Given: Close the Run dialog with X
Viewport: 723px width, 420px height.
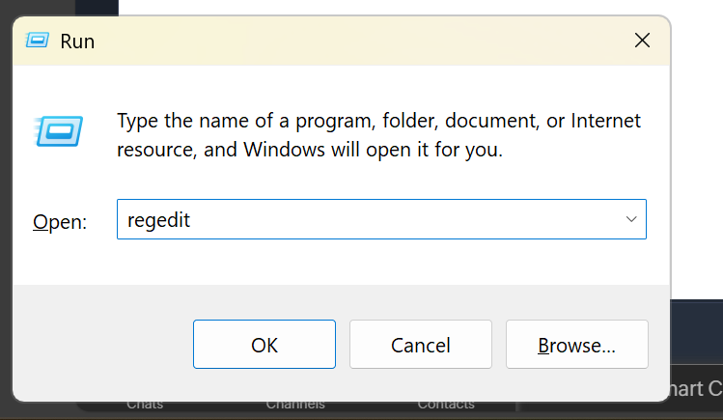Looking at the screenshot, I should [x=642, y=41].
